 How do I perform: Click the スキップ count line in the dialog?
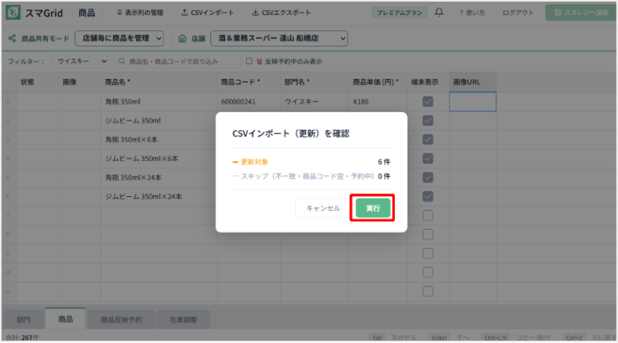coord(312,176)
